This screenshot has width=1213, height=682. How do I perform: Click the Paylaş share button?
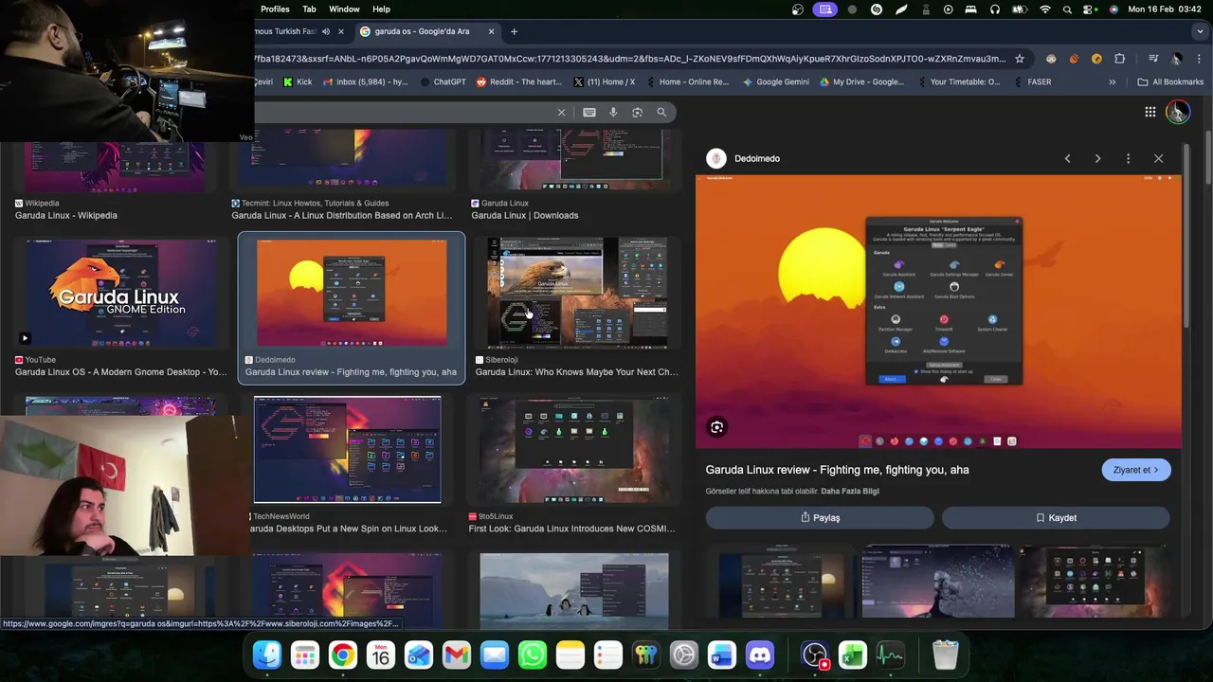coord(820,518)
